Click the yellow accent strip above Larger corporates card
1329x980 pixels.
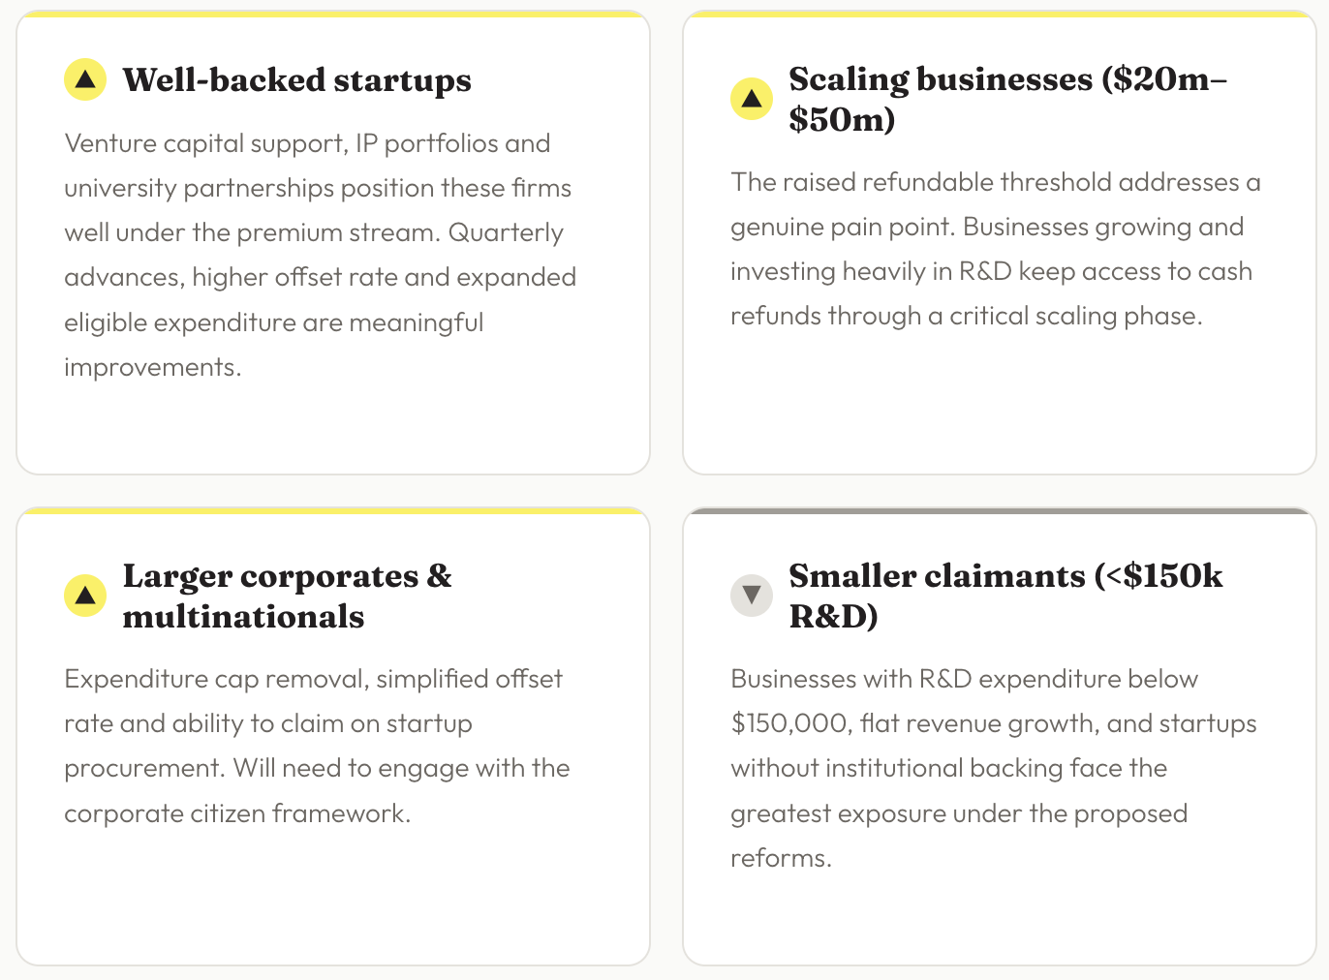(333, 510)
